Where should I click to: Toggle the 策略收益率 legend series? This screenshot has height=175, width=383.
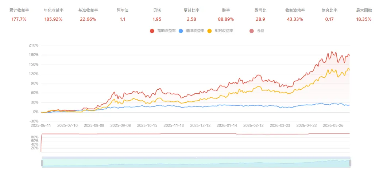(163, 31)
